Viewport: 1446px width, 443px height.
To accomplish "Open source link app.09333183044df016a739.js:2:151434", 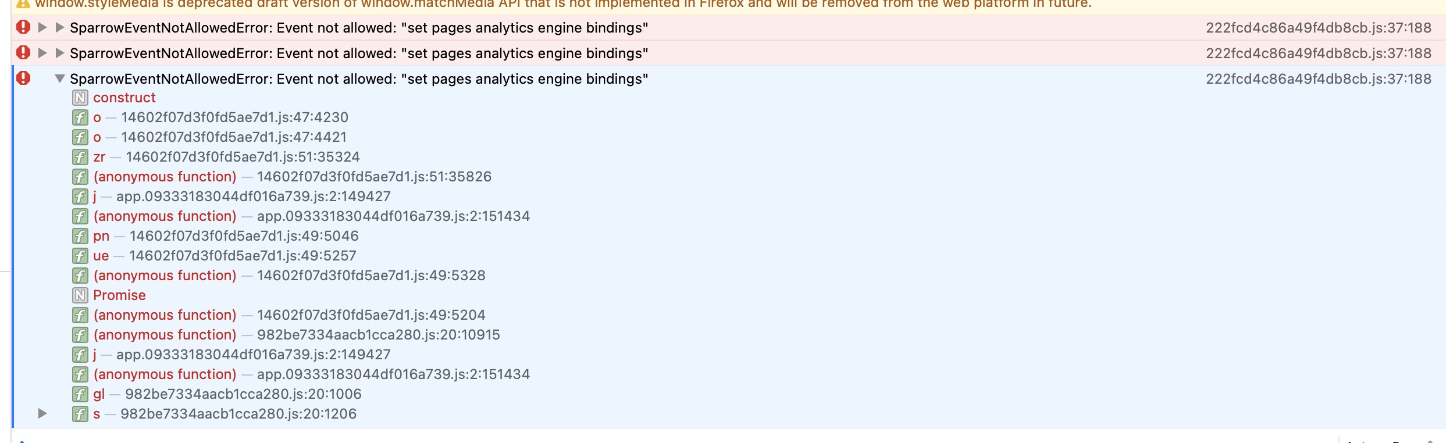I will coord(393,216).
